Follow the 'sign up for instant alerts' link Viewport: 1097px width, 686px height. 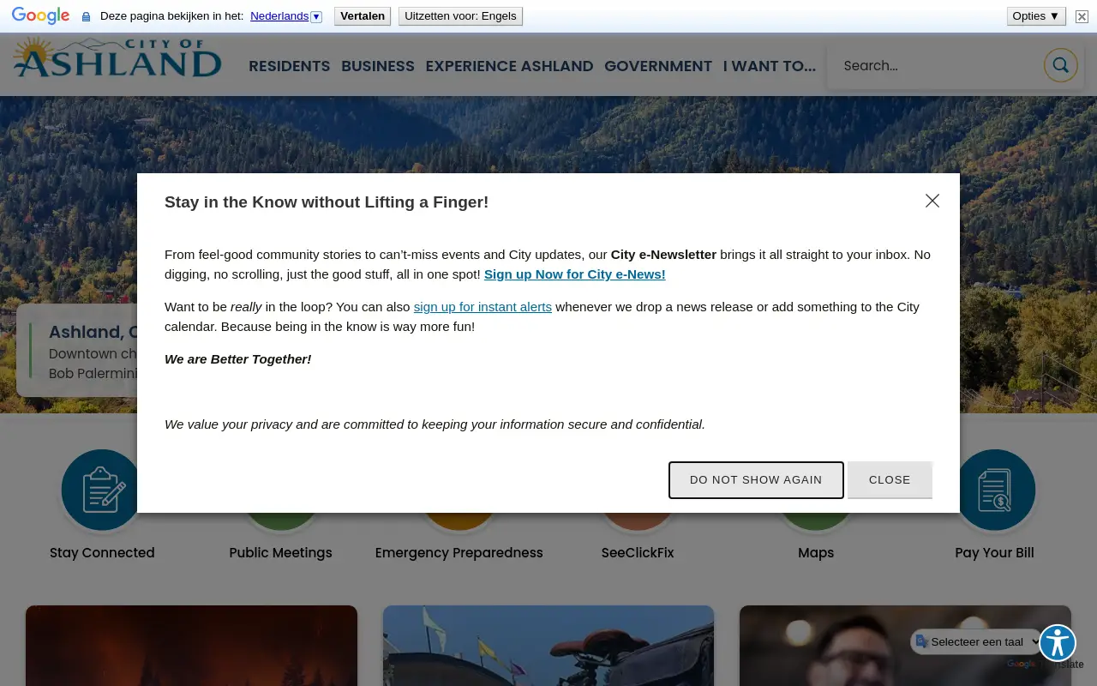click(x=483, y=307)
